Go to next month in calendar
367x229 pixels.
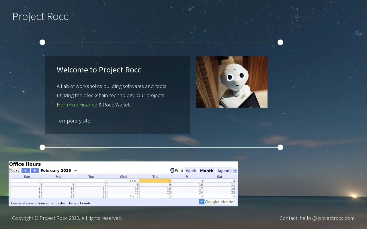pos(35,171)
